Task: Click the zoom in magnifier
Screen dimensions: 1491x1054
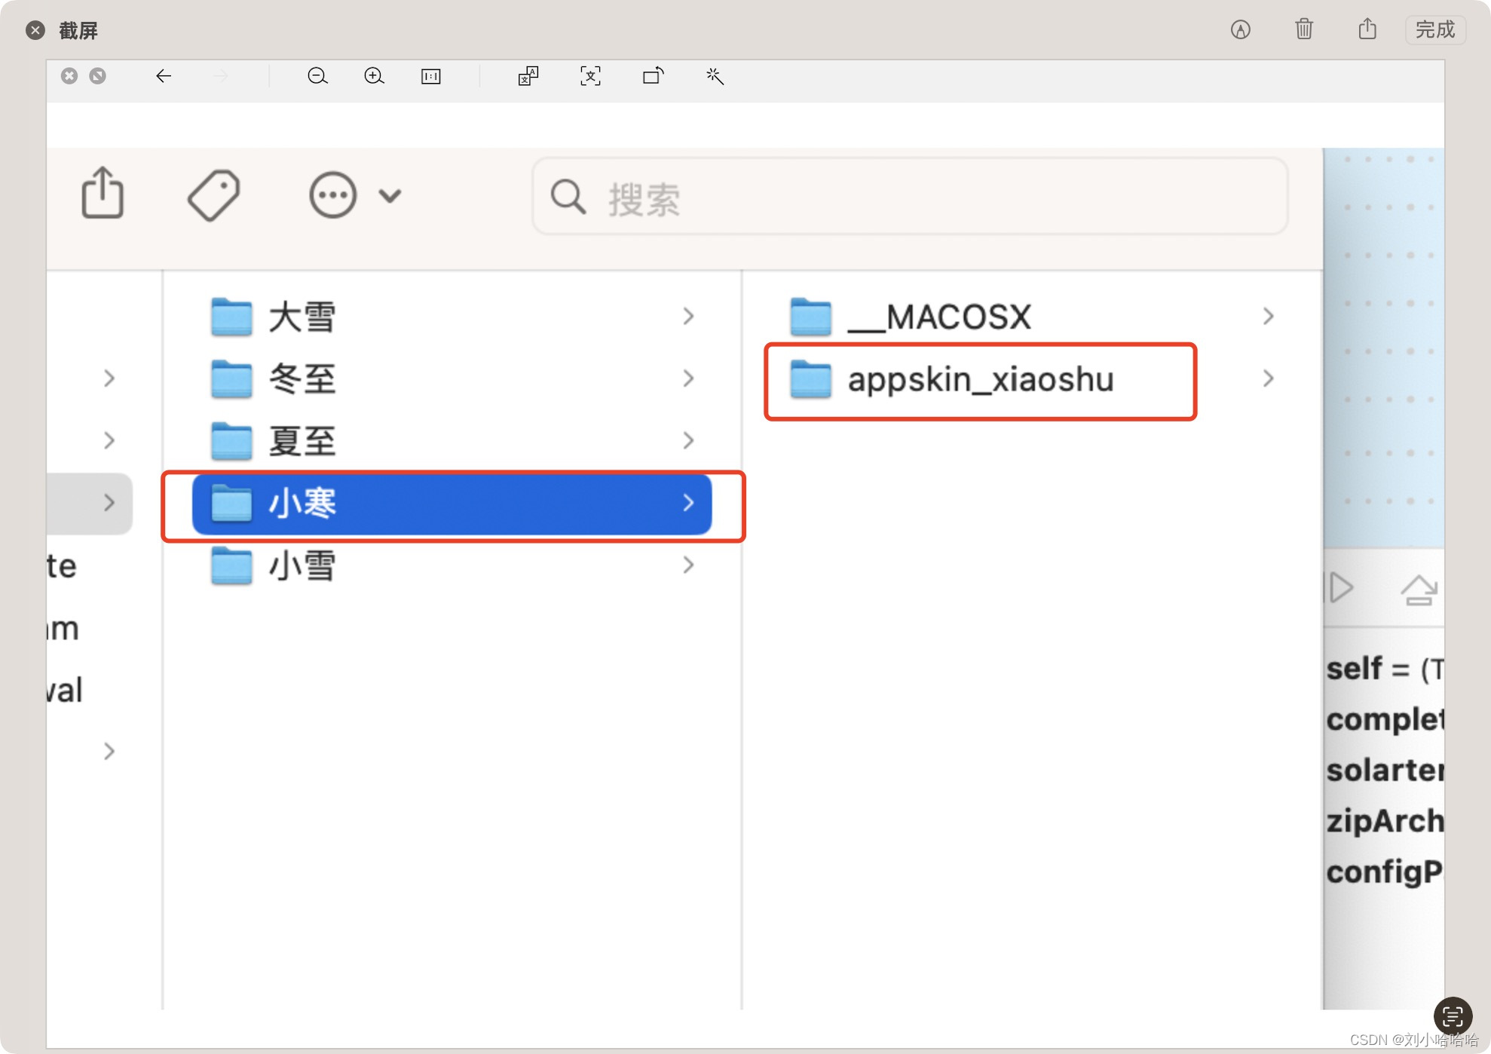Action: point(374,76)
